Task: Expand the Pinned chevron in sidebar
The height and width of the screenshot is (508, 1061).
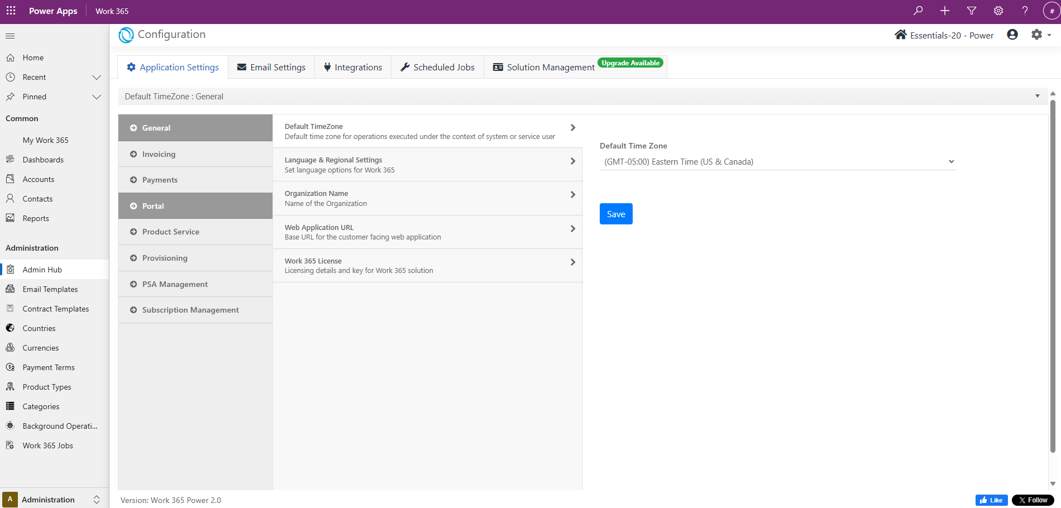Action: [97, 97]
